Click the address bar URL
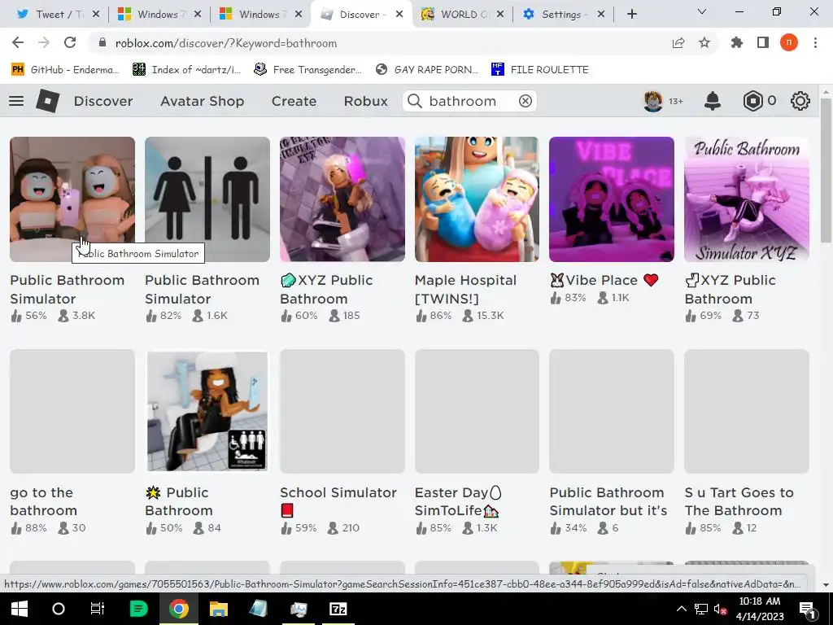The height and width of the screenshot is (625, 833). click(x=226, y=43)
